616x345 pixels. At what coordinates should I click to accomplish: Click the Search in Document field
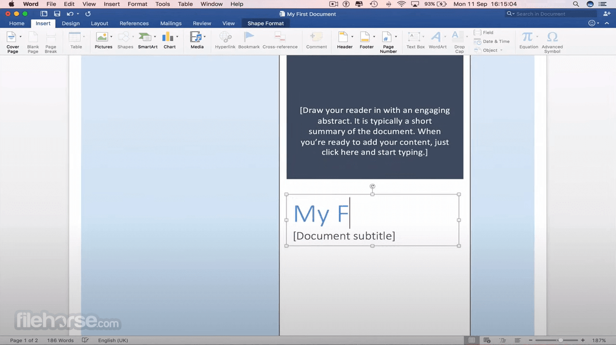click(550, 14)
